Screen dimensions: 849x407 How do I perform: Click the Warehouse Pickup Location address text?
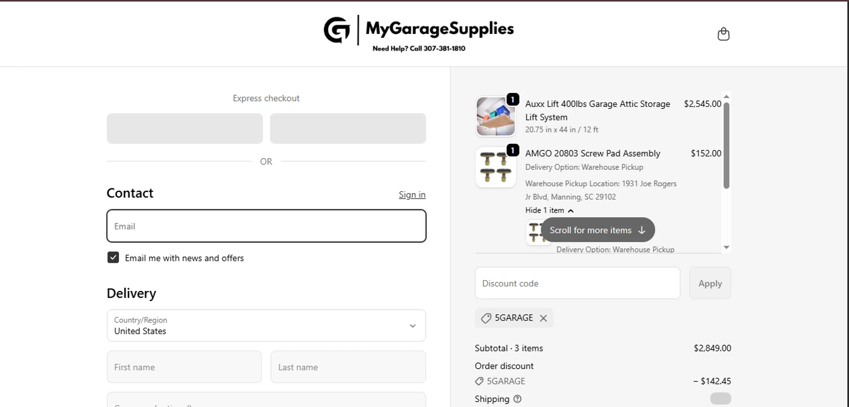pyautogui.click(x=601, y=190)
